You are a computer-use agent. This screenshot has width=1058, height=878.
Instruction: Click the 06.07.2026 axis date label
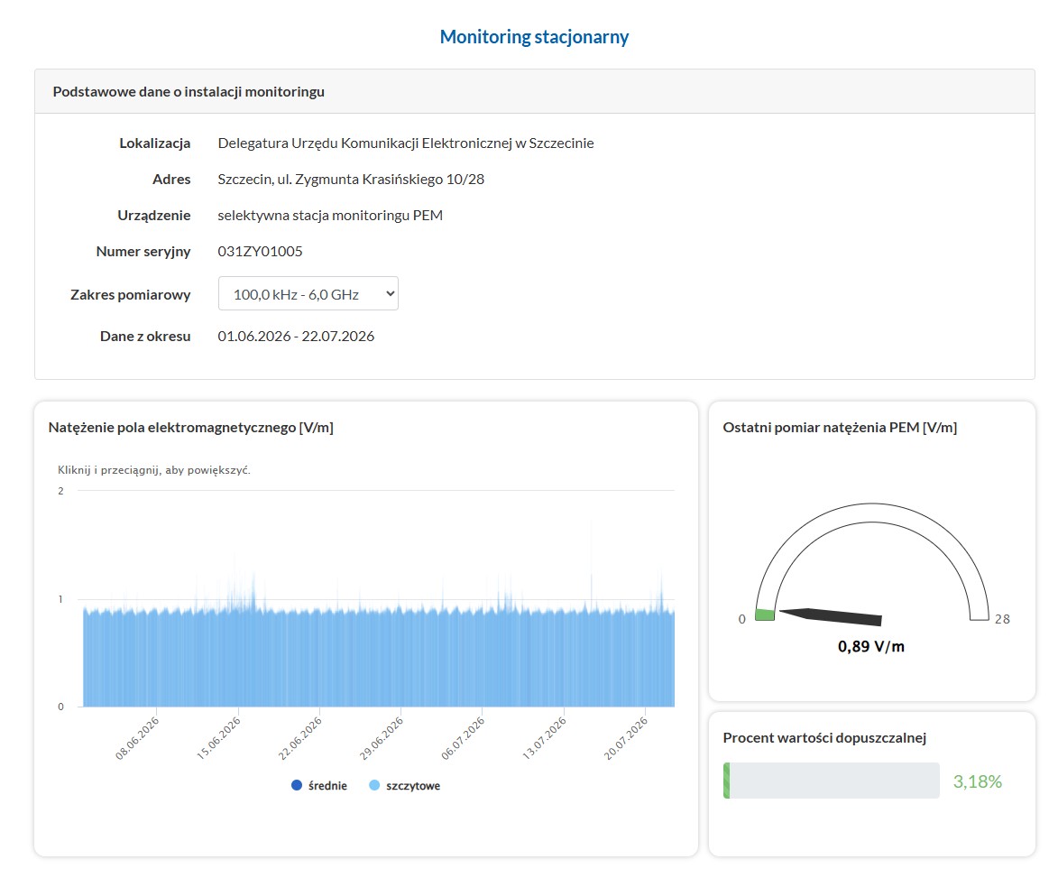[463, 737]
